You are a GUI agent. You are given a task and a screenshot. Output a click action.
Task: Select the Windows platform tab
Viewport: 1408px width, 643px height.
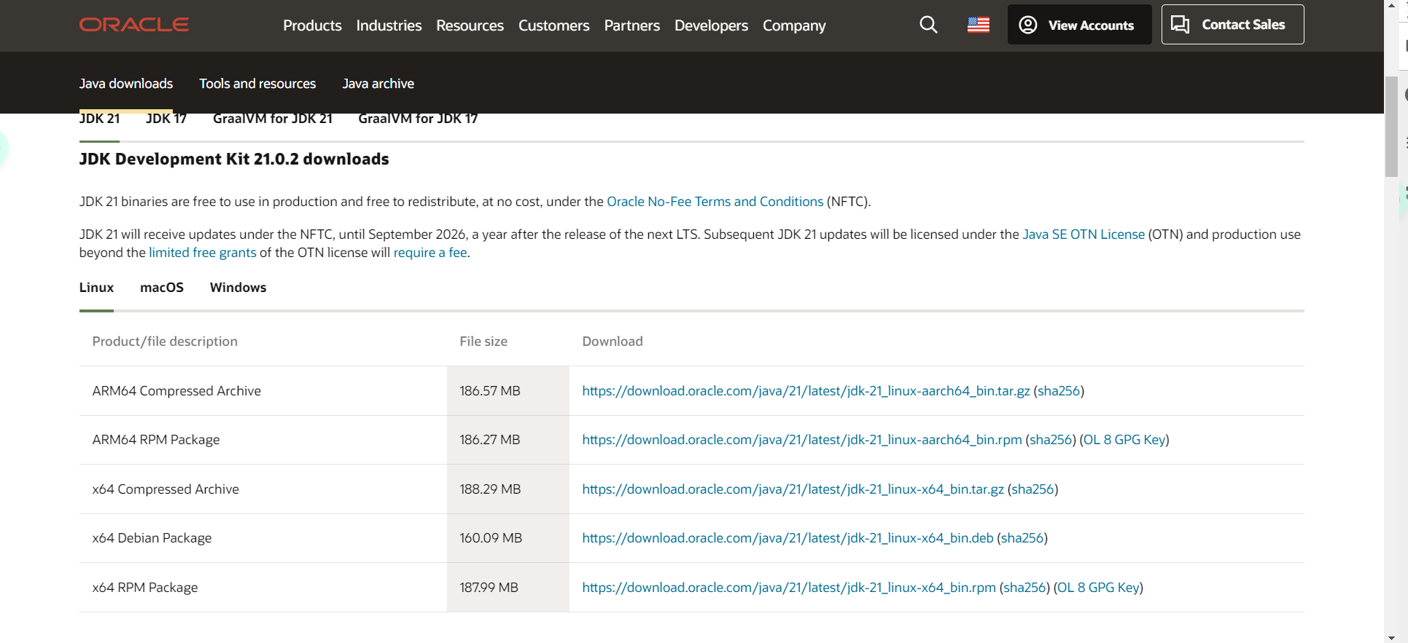pos(238,288)
